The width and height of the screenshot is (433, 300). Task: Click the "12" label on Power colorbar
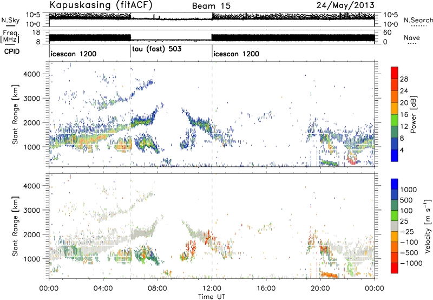(x=404, y=127)
